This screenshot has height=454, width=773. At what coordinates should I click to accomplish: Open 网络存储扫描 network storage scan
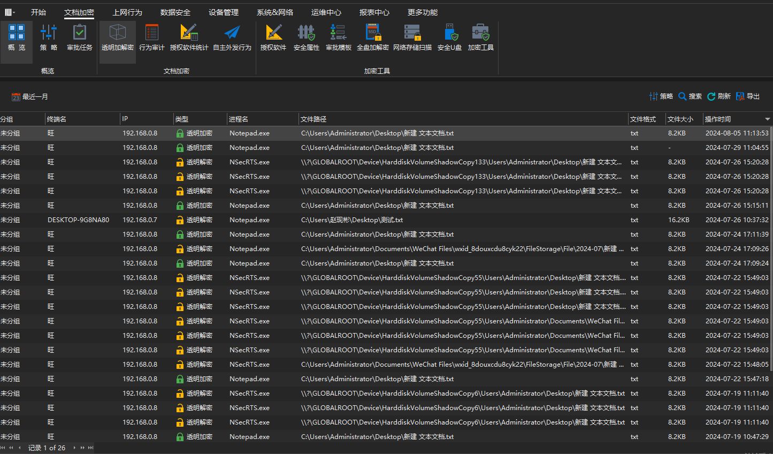(x=412, y=37)
